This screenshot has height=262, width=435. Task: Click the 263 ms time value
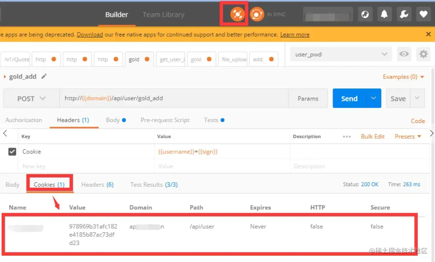click(x=411, y=184)
